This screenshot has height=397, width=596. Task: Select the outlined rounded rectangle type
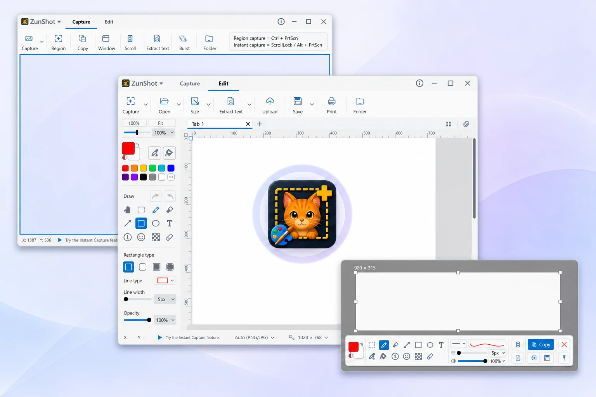[143, 267]
